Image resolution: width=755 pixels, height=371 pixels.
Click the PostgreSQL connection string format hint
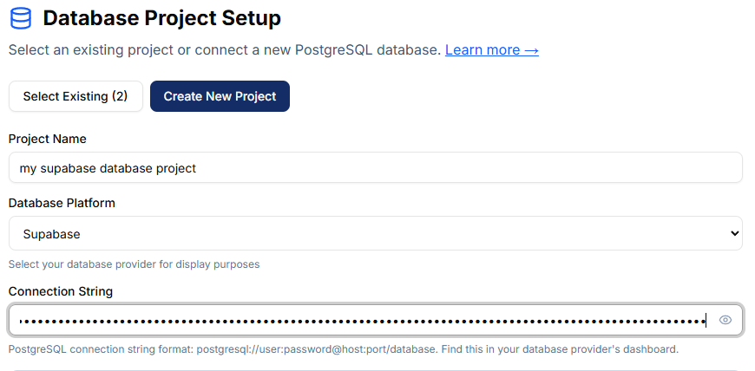[343, 349]
